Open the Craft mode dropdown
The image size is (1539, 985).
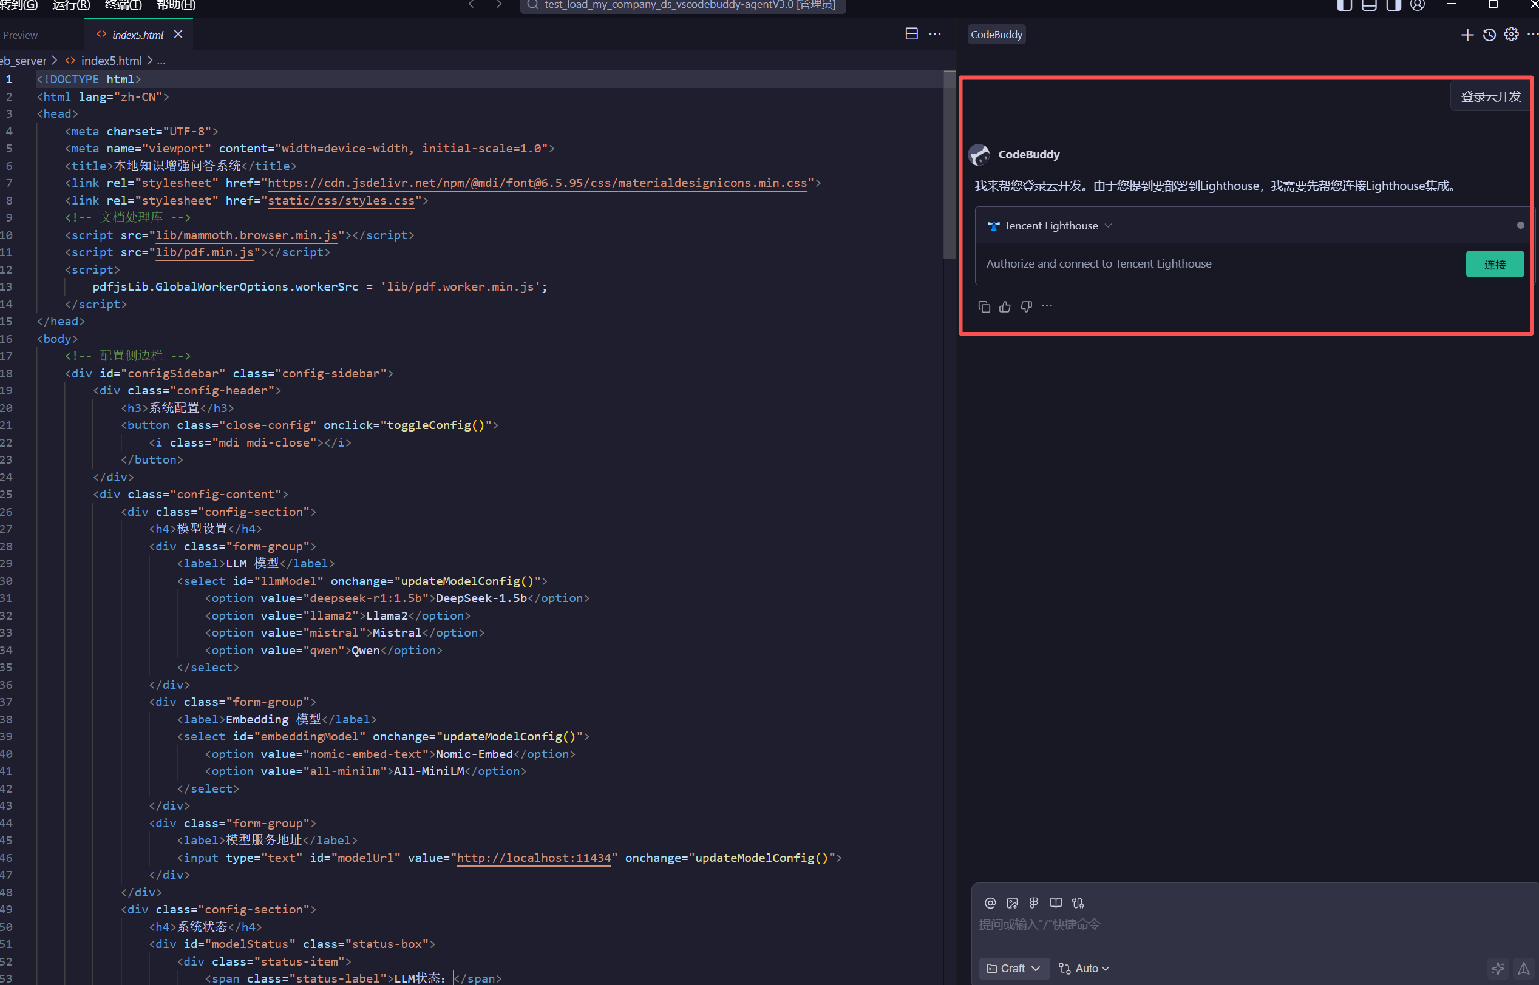click(x=1013, y=969)
